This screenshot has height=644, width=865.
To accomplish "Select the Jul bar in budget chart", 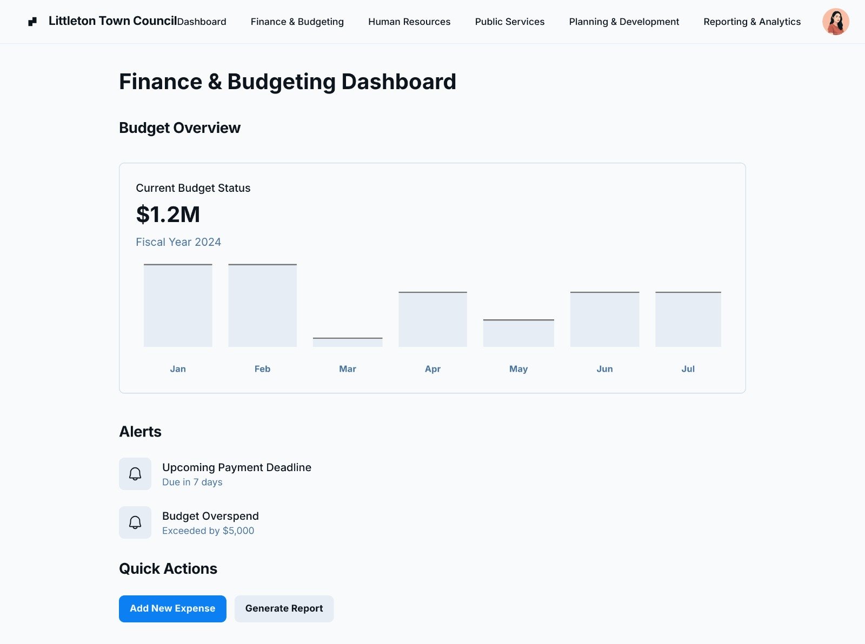I will pos(688,319).
